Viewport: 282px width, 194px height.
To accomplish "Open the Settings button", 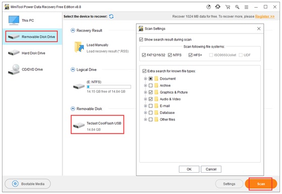I will pos(229,184).
